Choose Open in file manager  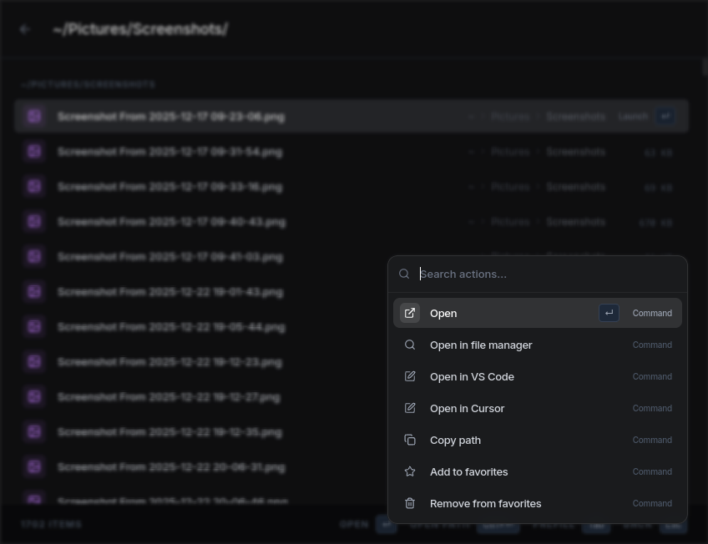click(x=538, y=345)
